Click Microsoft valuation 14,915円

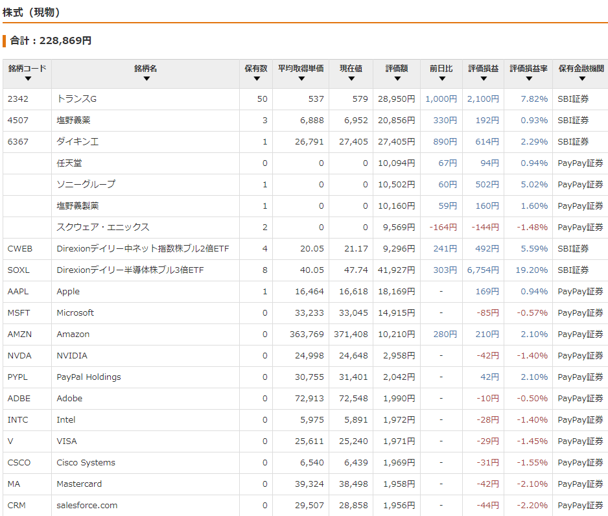coord(396,313)
